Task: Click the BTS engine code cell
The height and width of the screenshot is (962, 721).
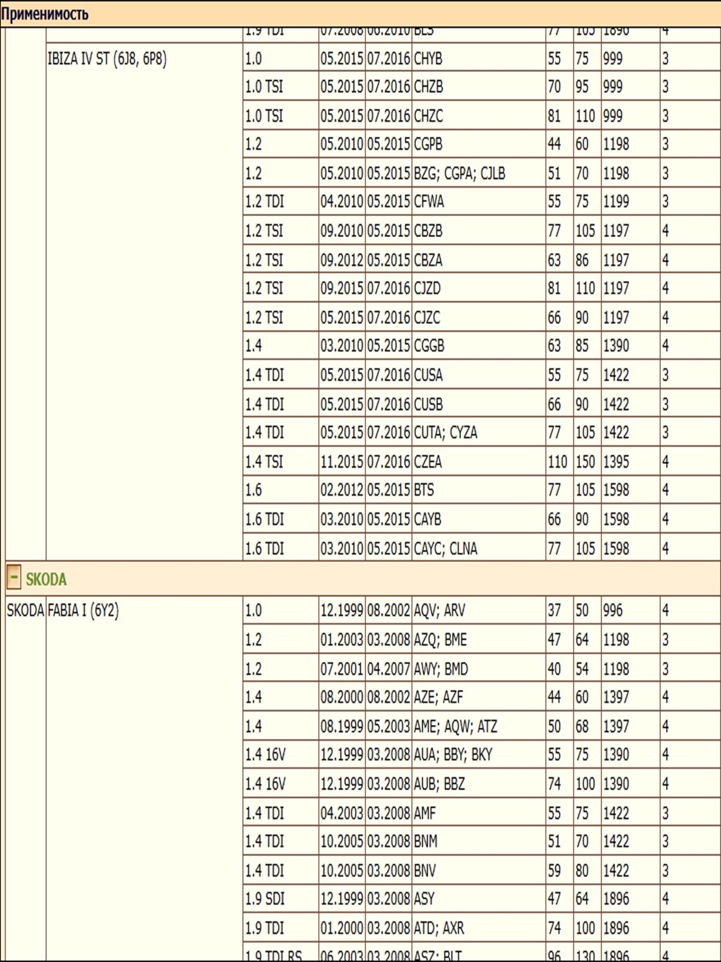Action: 424,490
